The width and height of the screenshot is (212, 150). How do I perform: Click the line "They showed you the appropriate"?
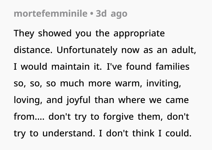click(x=89, y=33)
